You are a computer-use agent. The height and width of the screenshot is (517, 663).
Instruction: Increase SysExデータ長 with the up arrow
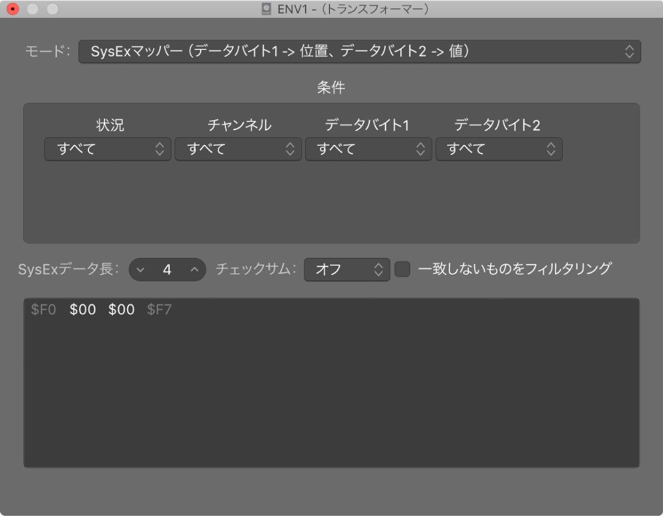(x=193, y=269)
